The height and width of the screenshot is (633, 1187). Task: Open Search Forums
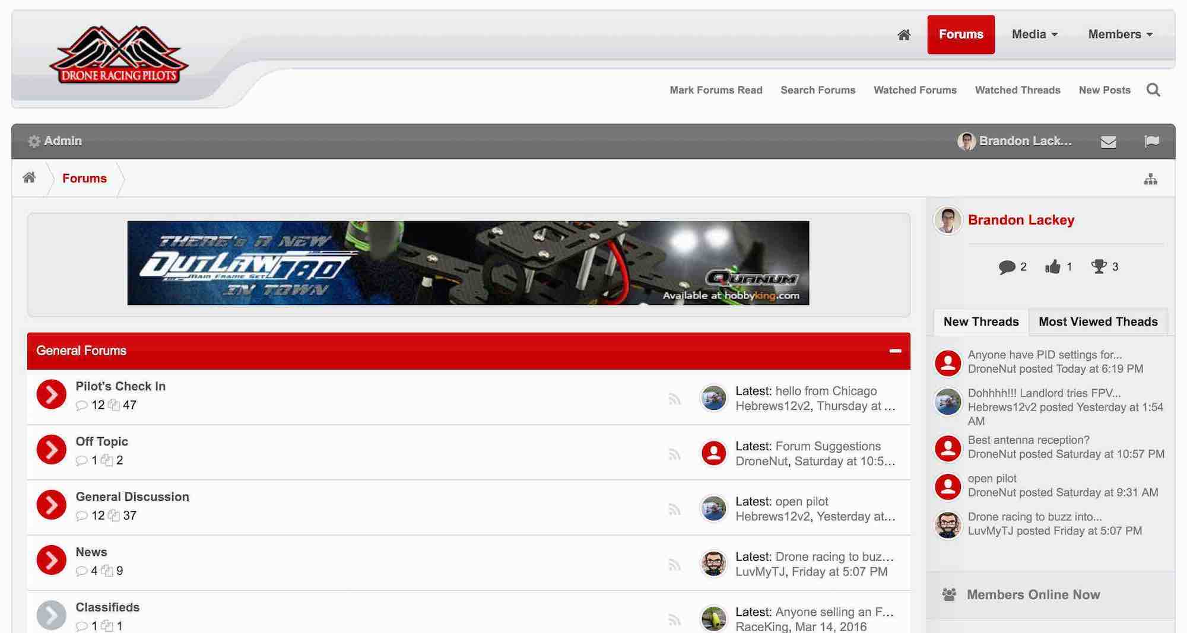point(818,90)
